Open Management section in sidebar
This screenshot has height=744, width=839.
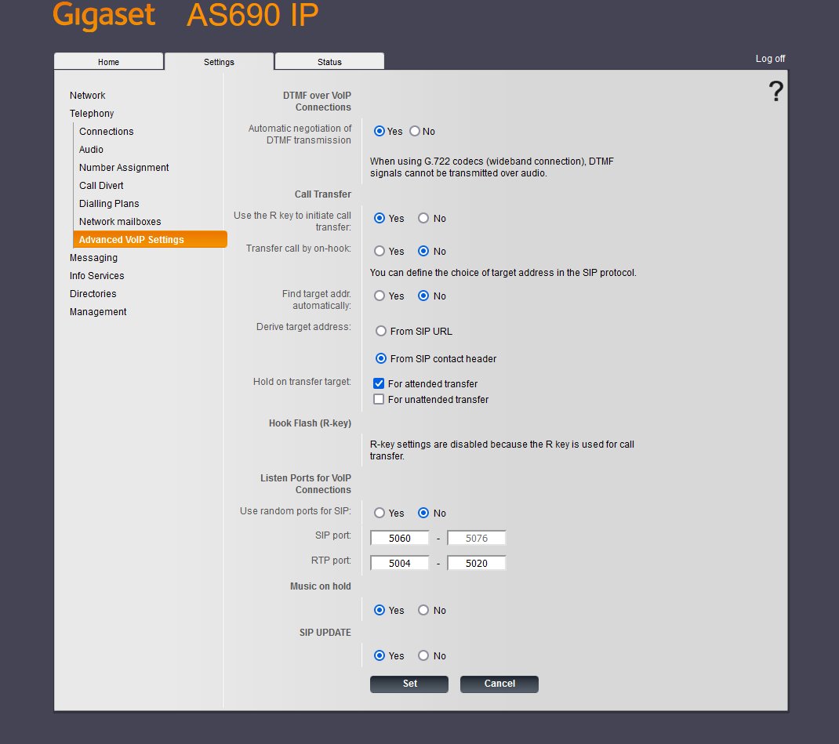coord(98,312)
